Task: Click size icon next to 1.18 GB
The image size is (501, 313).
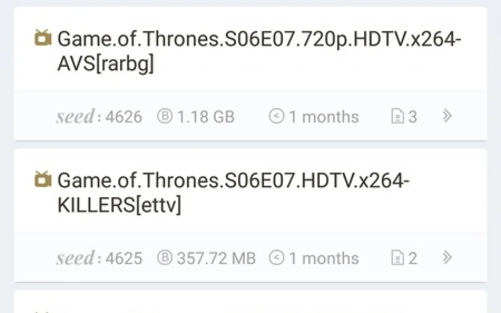Action: pos(165,116)
